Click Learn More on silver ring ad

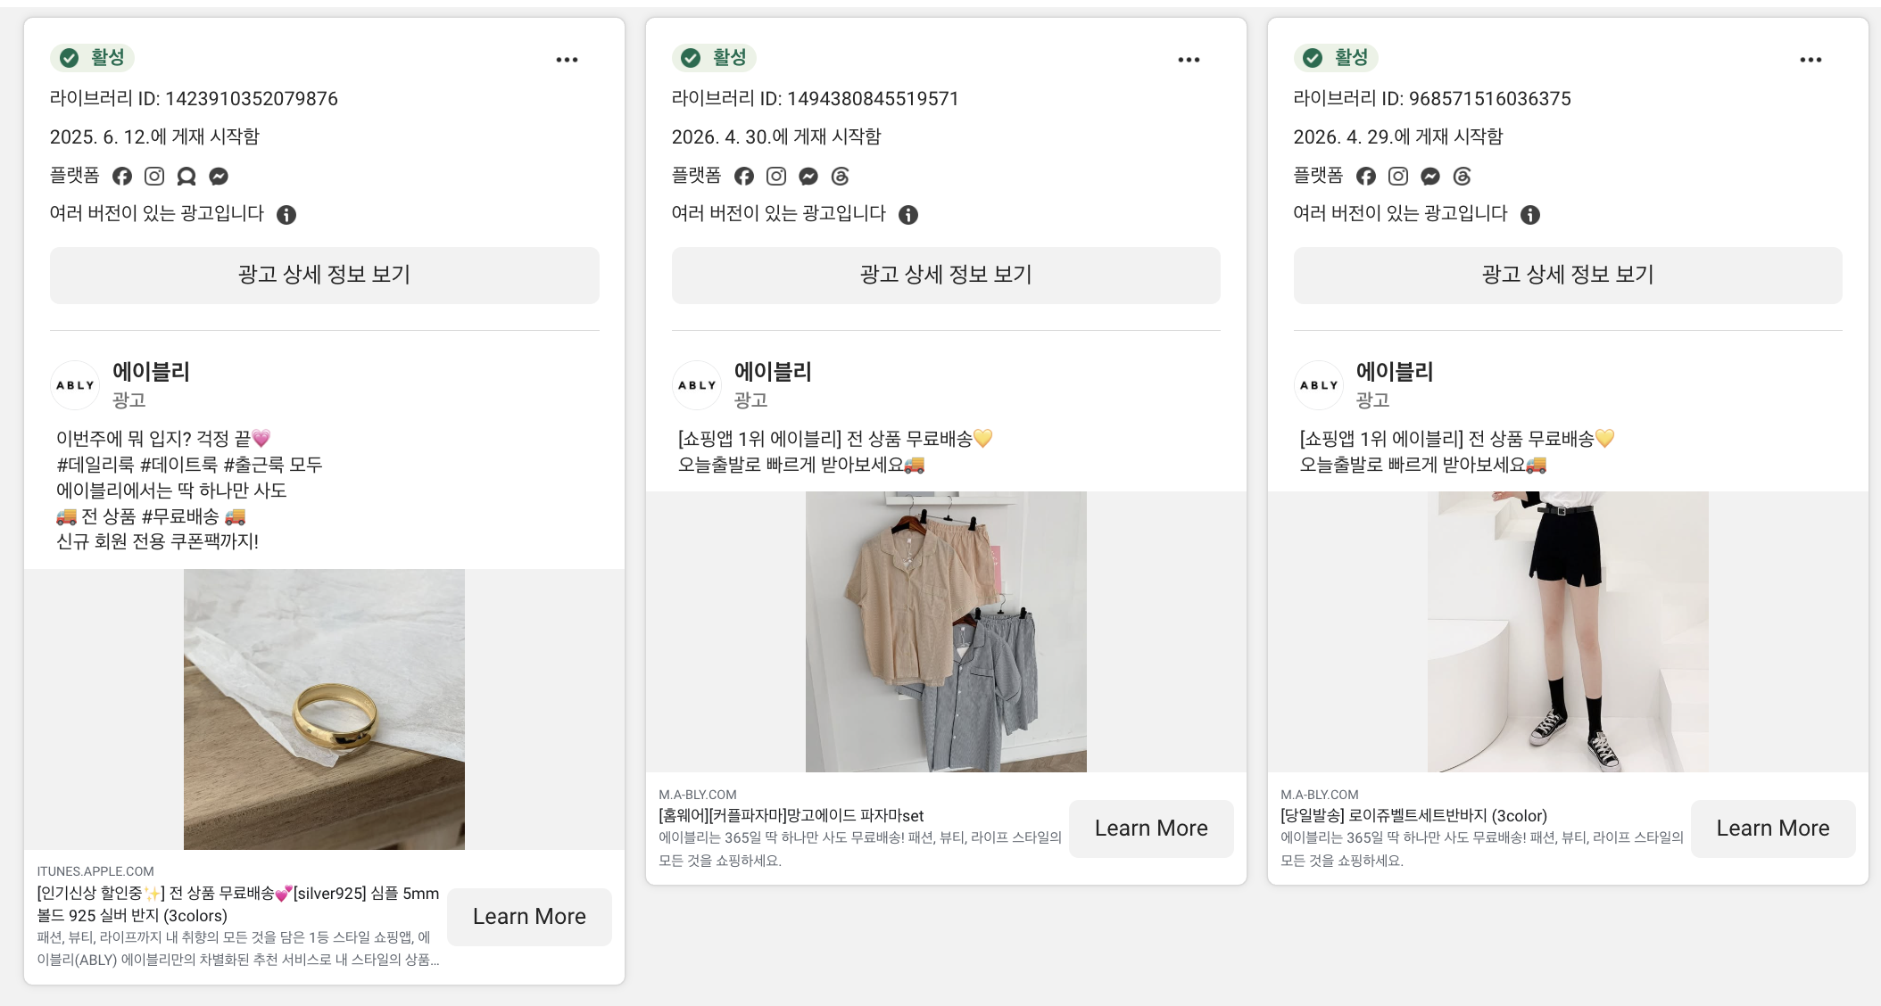[529, 917]
